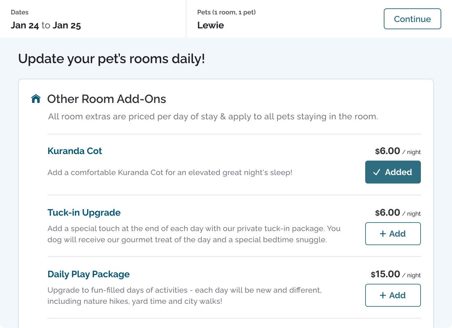Toggle the Added button for Kuranda Cot

tap(393, 172)
